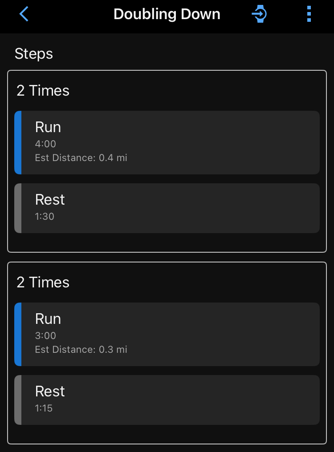Open the three-dot more options menu
The width and height of the screenshot is (334, 452).
(309, 14)
